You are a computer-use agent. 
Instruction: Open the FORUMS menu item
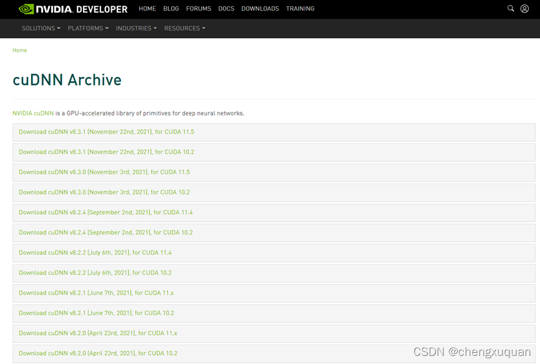pyautogui.click(x=199, y=9)
